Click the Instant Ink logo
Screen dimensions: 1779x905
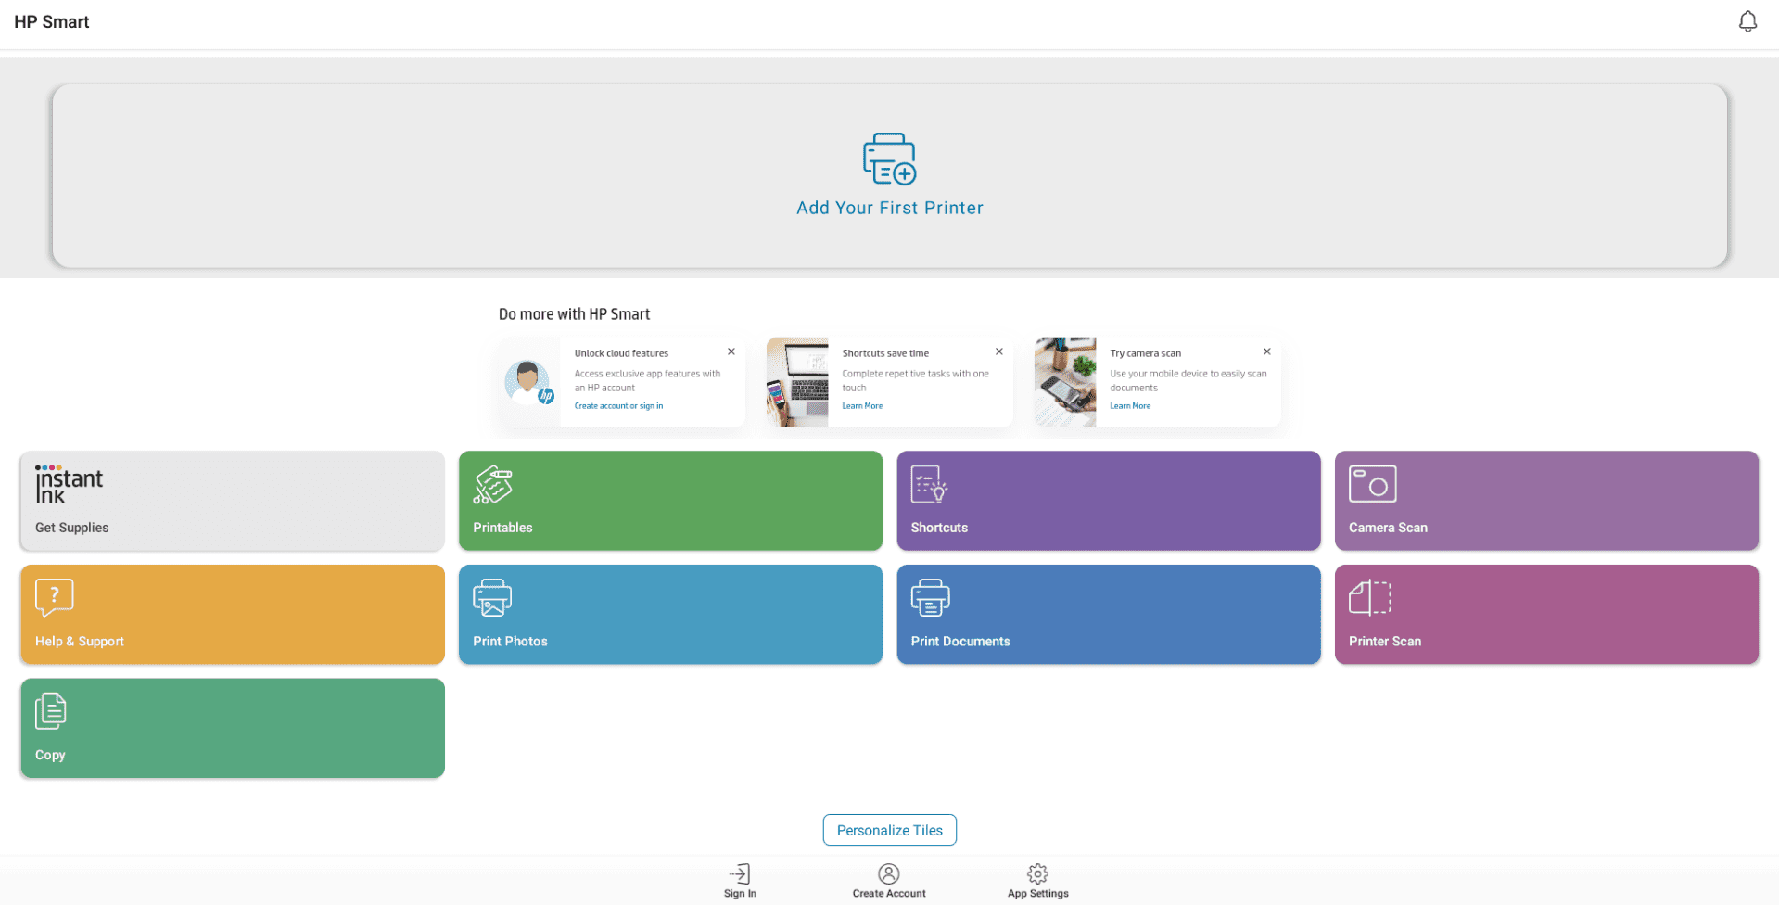coord(69,484)
